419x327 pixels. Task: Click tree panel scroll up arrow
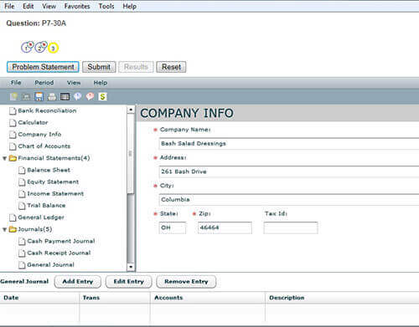click(x=131, y=110)
